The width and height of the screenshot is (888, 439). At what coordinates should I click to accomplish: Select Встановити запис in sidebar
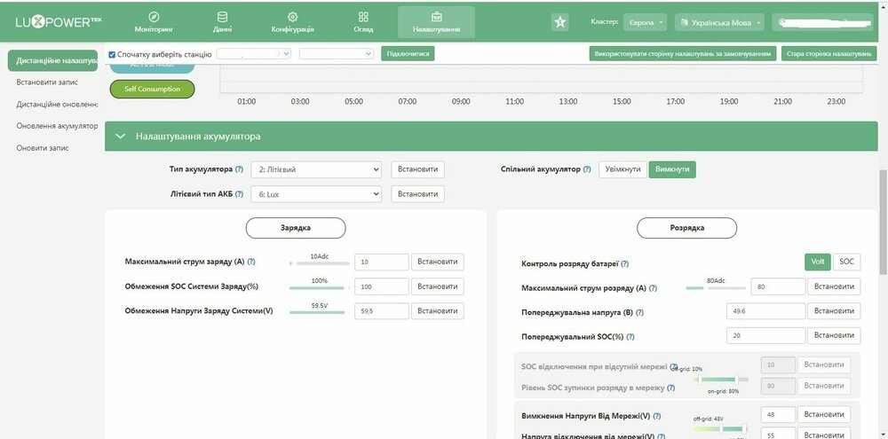pyautogui.click(x=47, y=82)
